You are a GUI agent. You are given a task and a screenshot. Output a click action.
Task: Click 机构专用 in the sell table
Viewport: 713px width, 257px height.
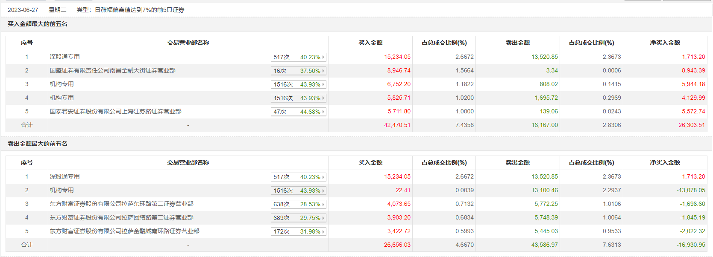62,190
